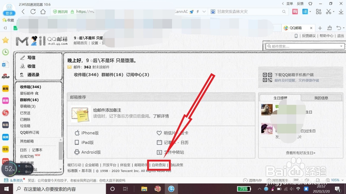Click 订阅中心(3) link
Viewport: 346px width, 194px height.
coord(138,75)
